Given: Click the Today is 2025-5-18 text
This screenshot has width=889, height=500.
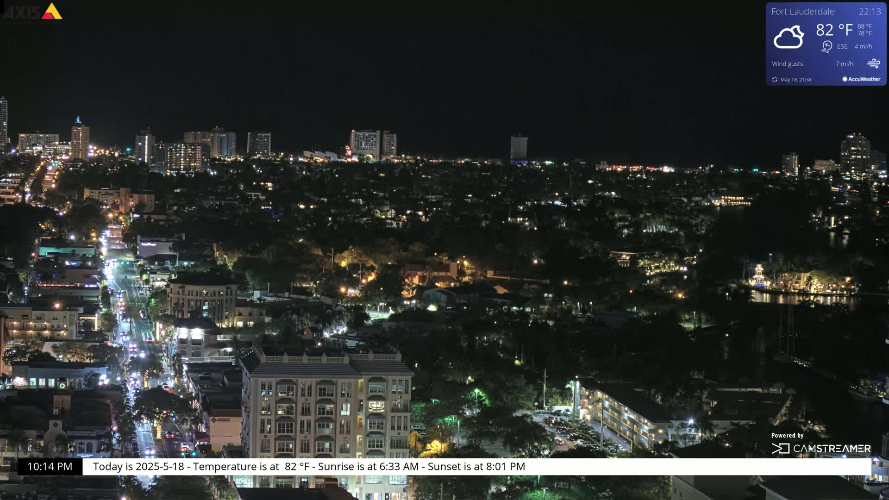Looking at the screenshot, I should point(138,467).
